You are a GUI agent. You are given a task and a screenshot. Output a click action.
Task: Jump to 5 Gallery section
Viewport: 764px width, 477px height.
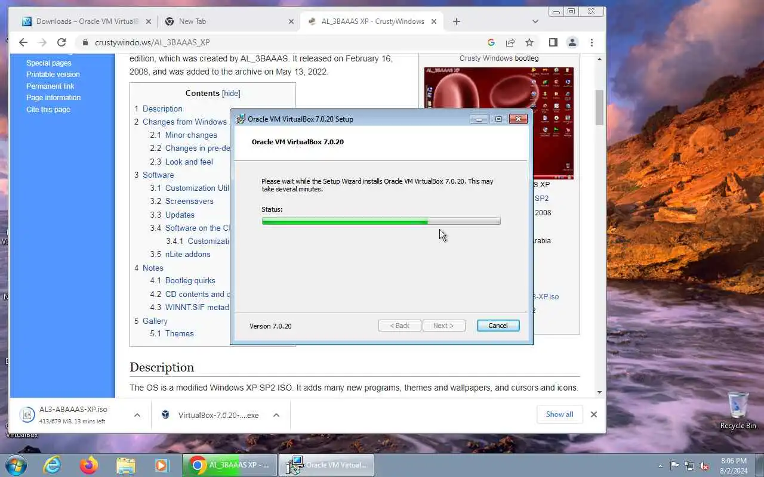[151, 321]
